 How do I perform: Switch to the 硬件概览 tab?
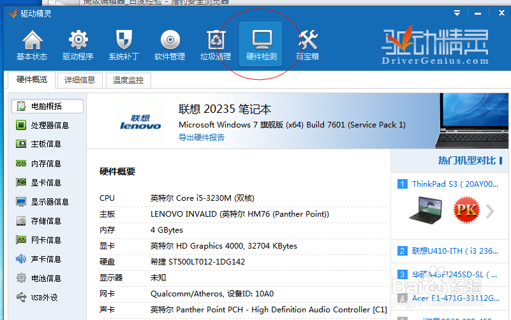click(x=32, y=80)
